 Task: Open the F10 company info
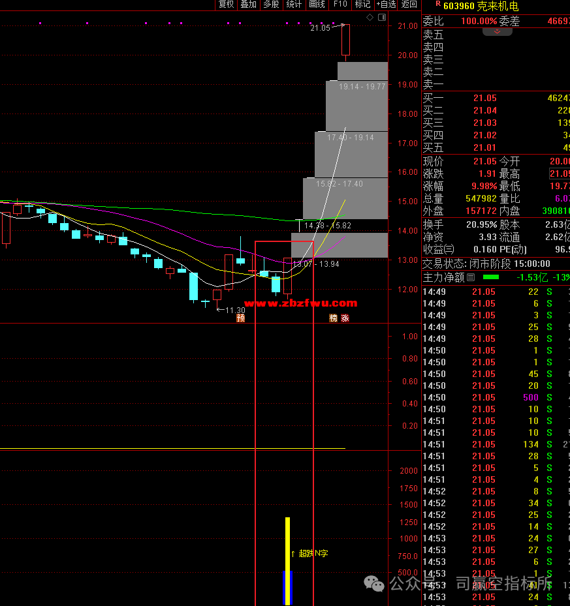click(x=340, y=5)
